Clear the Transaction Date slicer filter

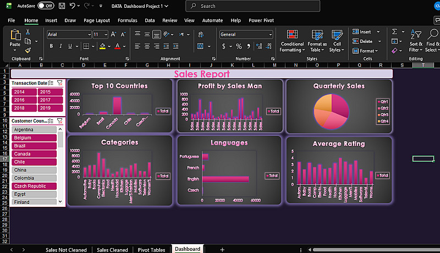pyautogui.click(x=59, y=82)
